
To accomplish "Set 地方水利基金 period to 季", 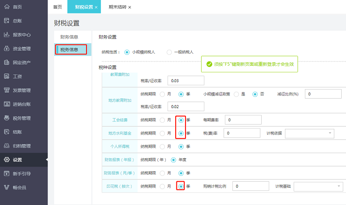I will 181,133.
